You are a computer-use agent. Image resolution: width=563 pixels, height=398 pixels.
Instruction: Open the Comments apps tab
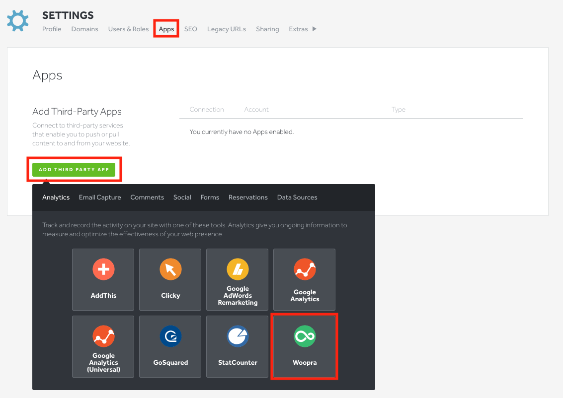[x=147, y=198]
